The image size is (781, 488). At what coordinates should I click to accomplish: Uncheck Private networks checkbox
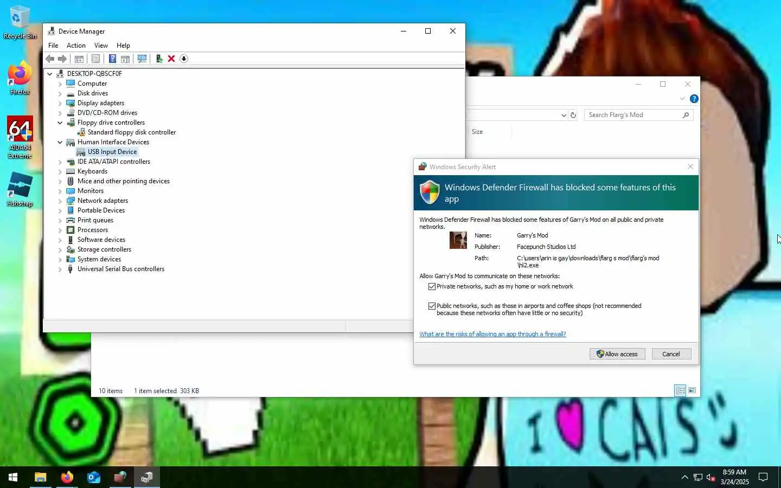tap(432, 286)
